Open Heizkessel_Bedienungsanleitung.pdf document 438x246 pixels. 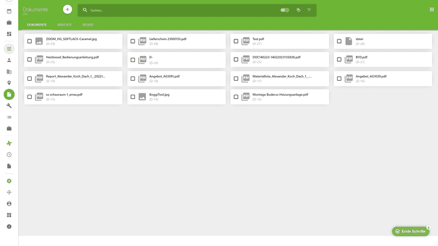pos(72,57)
